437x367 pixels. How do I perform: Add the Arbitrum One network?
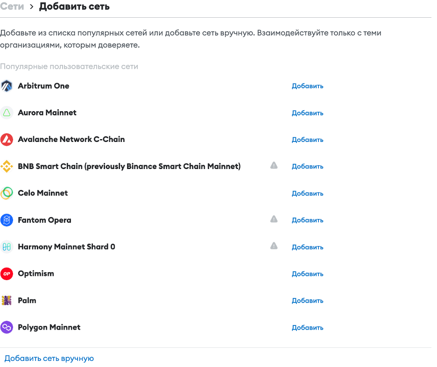(x=307, y=86)
